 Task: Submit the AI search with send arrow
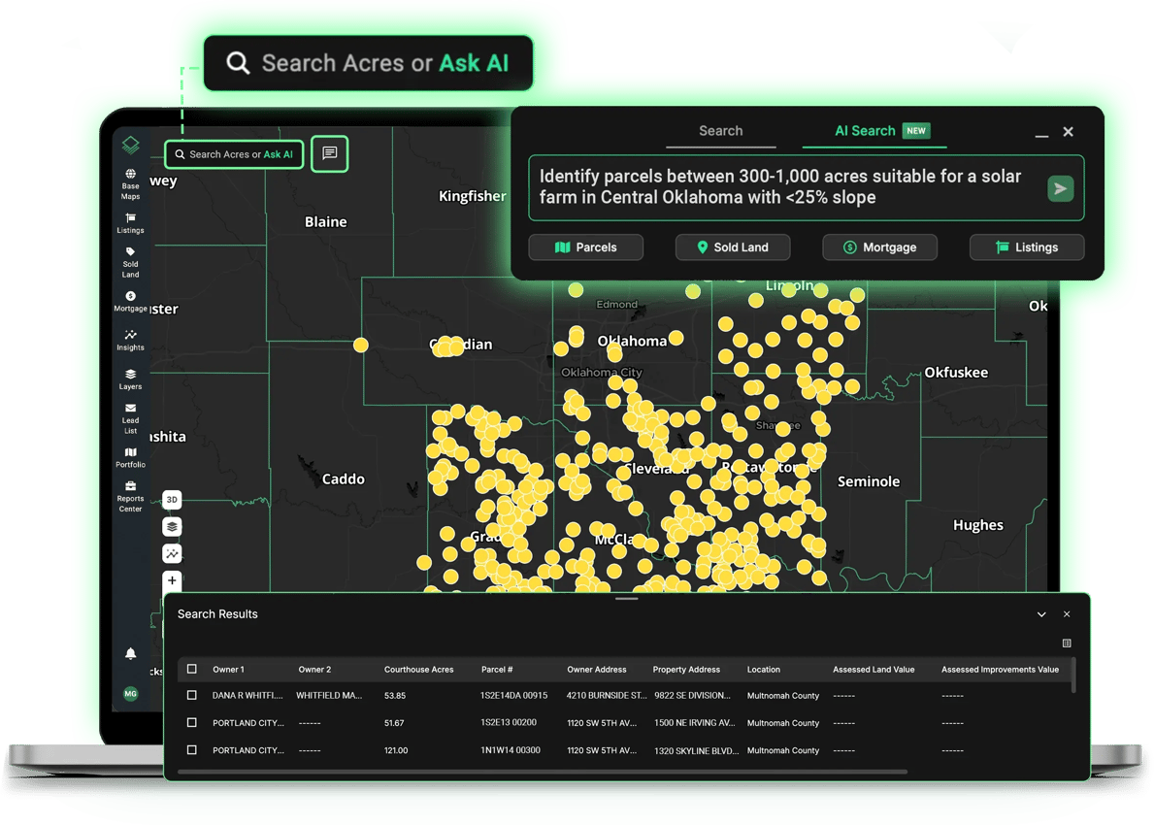[1061, 188]
